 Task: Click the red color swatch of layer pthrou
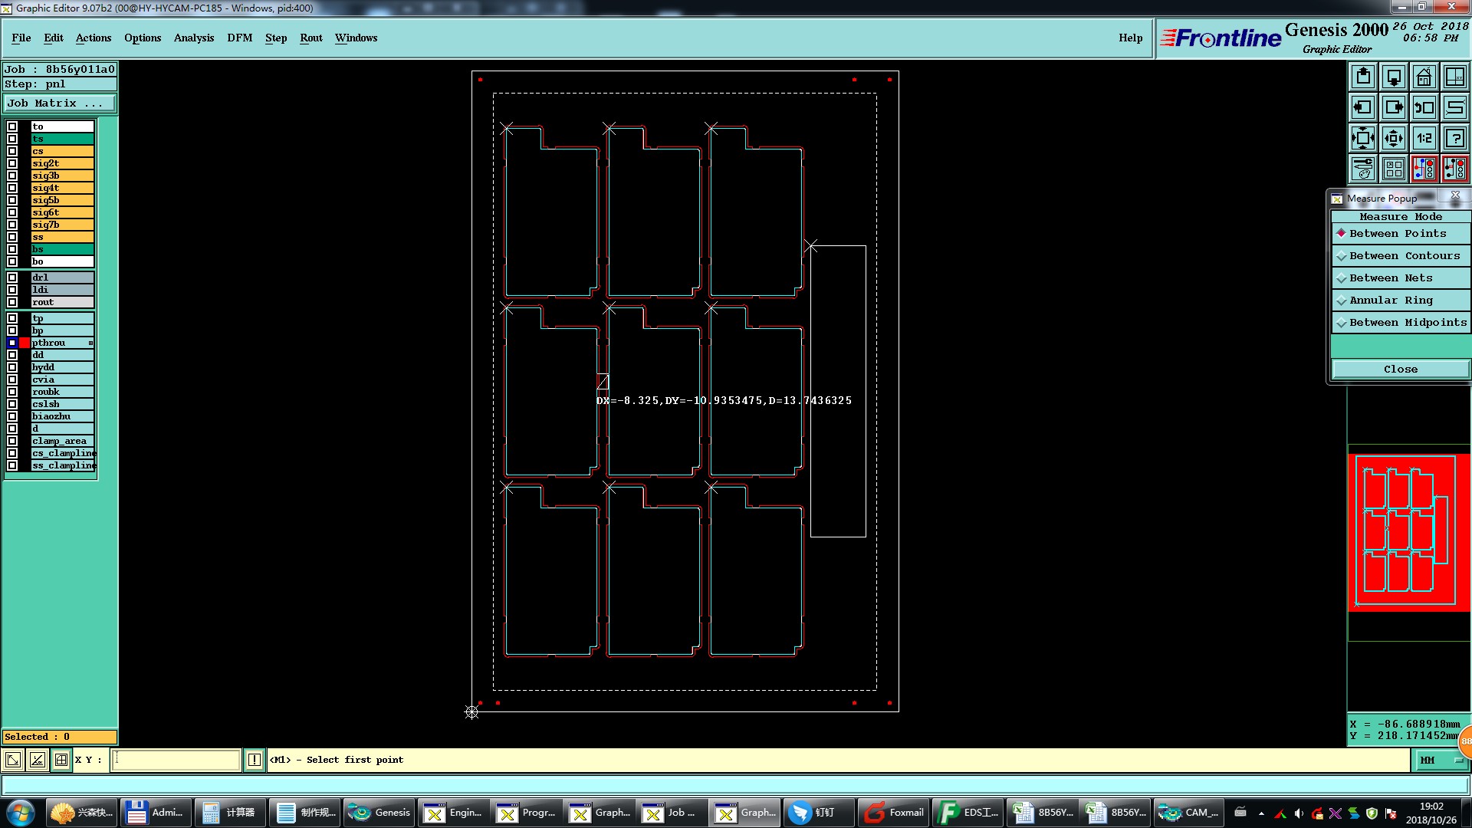point(25,343)
